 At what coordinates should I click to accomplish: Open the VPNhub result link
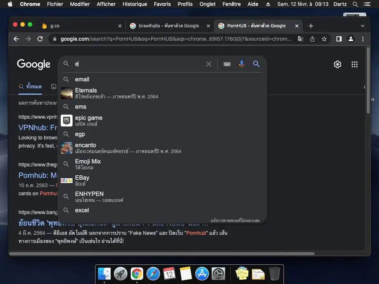(x=38, y=128)
